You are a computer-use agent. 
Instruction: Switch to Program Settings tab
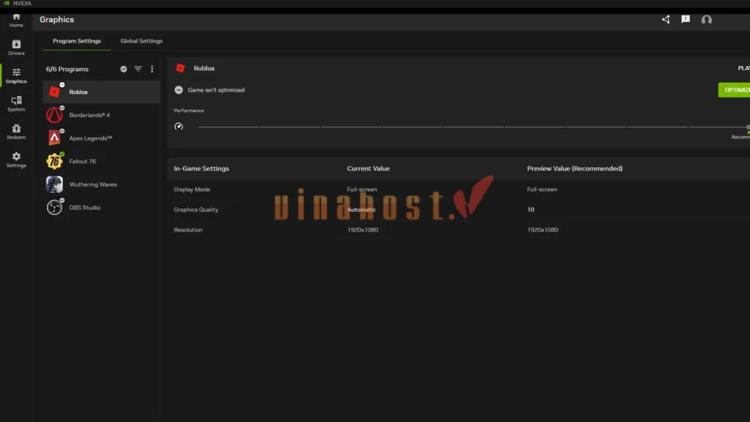76,41
